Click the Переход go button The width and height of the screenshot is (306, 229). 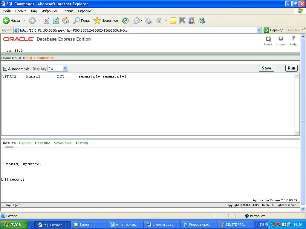[274, 30]
